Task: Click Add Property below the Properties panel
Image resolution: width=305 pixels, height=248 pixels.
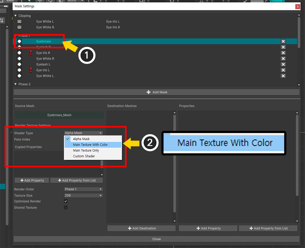Action: 208,229
